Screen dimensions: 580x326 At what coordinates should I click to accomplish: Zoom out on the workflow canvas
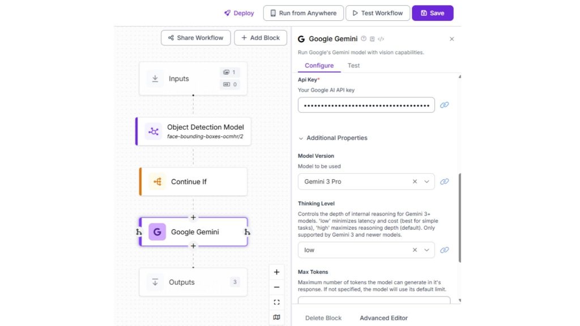[276, 288]
